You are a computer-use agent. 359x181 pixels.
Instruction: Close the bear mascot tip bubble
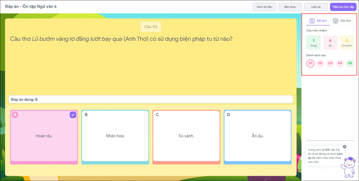[345, 147]
